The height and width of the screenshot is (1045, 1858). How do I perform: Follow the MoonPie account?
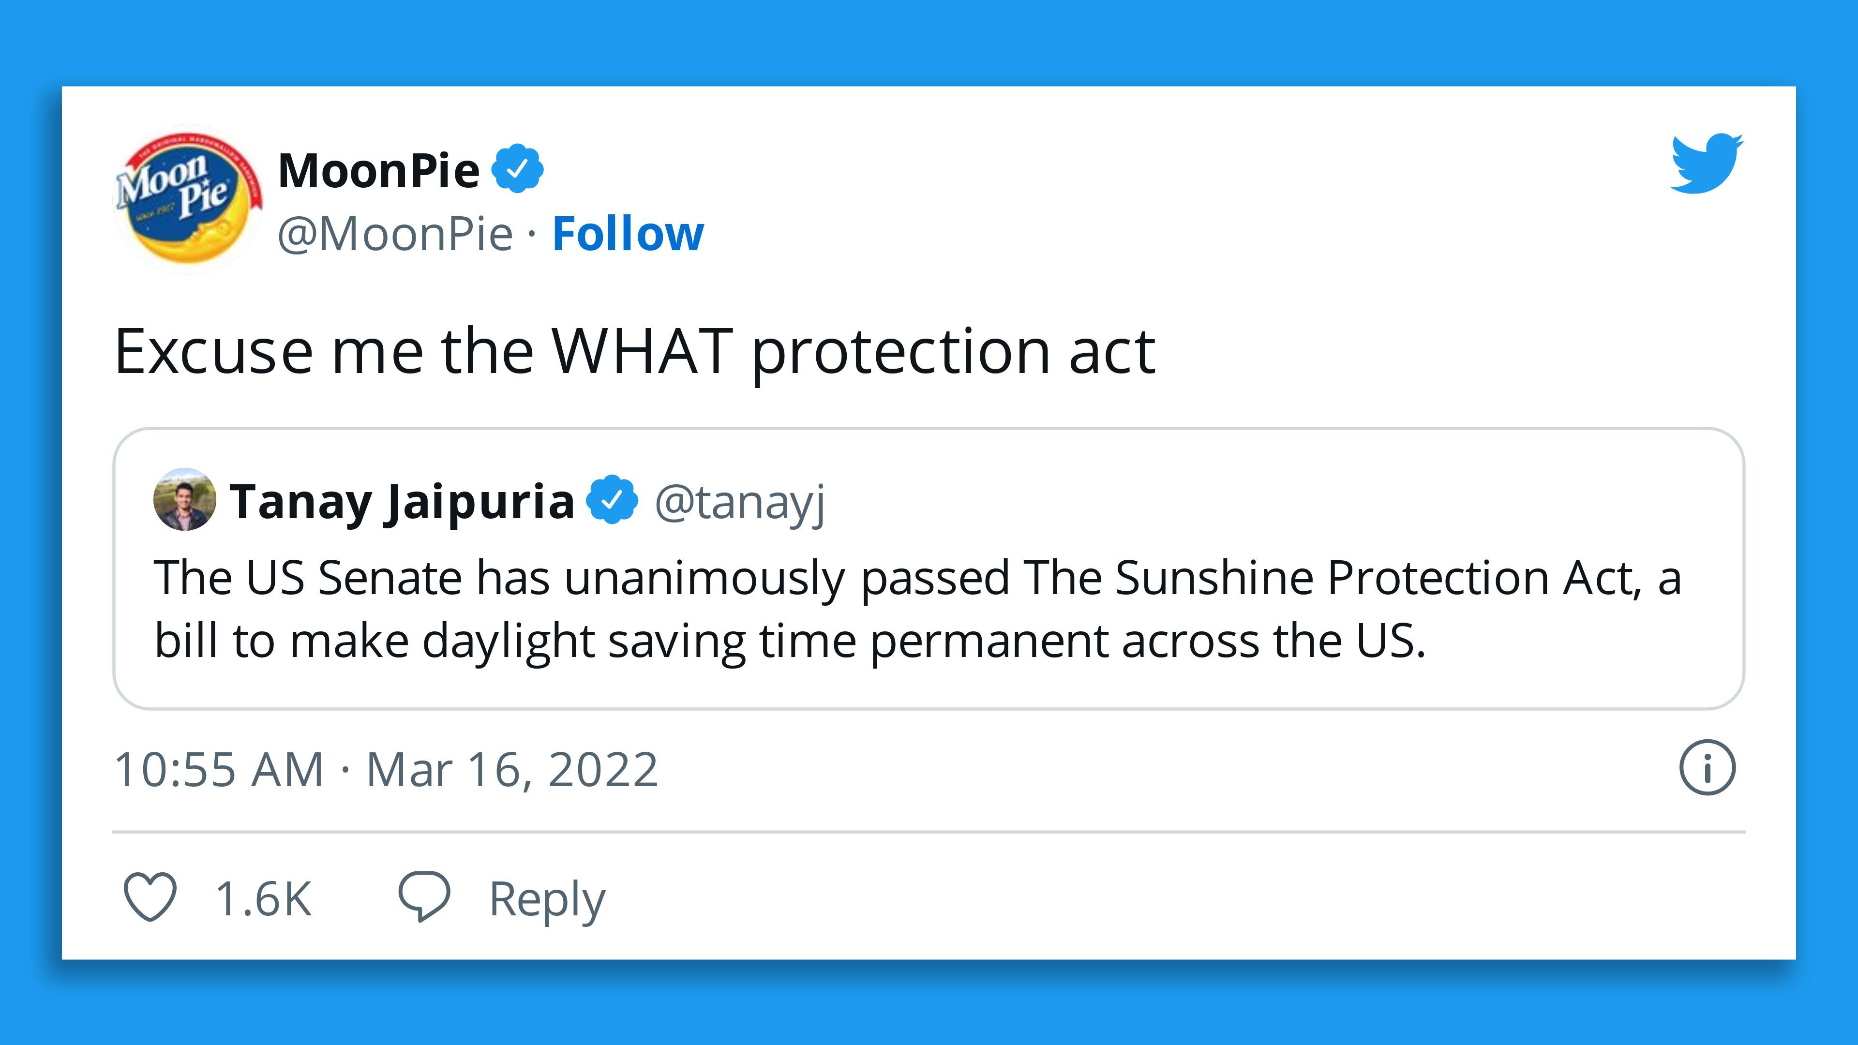[628, 234]
